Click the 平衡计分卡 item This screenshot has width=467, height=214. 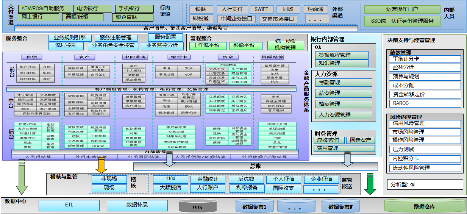425,59
